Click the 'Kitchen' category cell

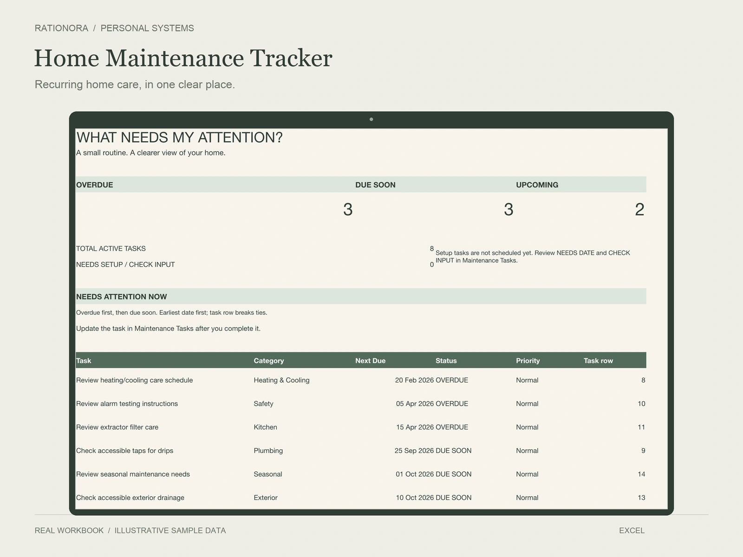point(265,427)
